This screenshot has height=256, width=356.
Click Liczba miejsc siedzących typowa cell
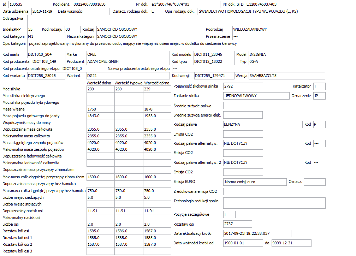pyautogui.click(x=129, y=197)
